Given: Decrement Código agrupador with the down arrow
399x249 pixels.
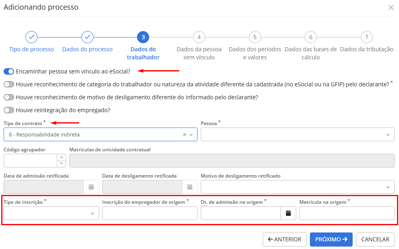Looking at the screenshot, I should point(61,163).
